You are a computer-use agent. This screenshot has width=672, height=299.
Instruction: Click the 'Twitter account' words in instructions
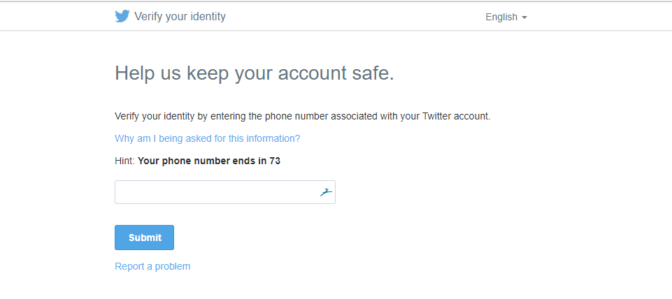455,116
